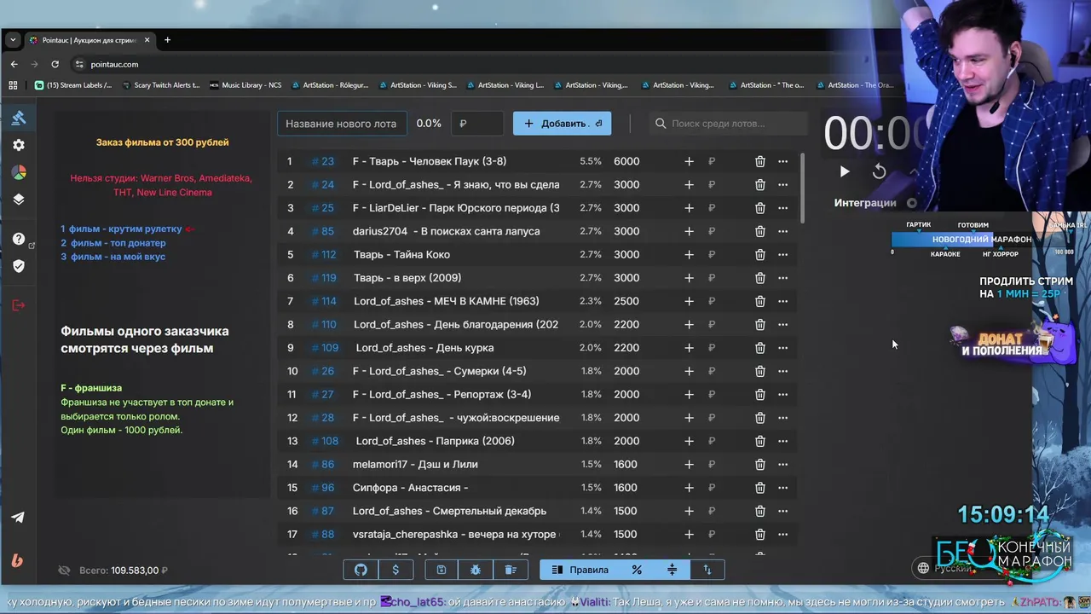The image size is (1091, 614).
Task: Close the Pointauc browser tab
Action: pyautogui.click(x=147, y=40)
